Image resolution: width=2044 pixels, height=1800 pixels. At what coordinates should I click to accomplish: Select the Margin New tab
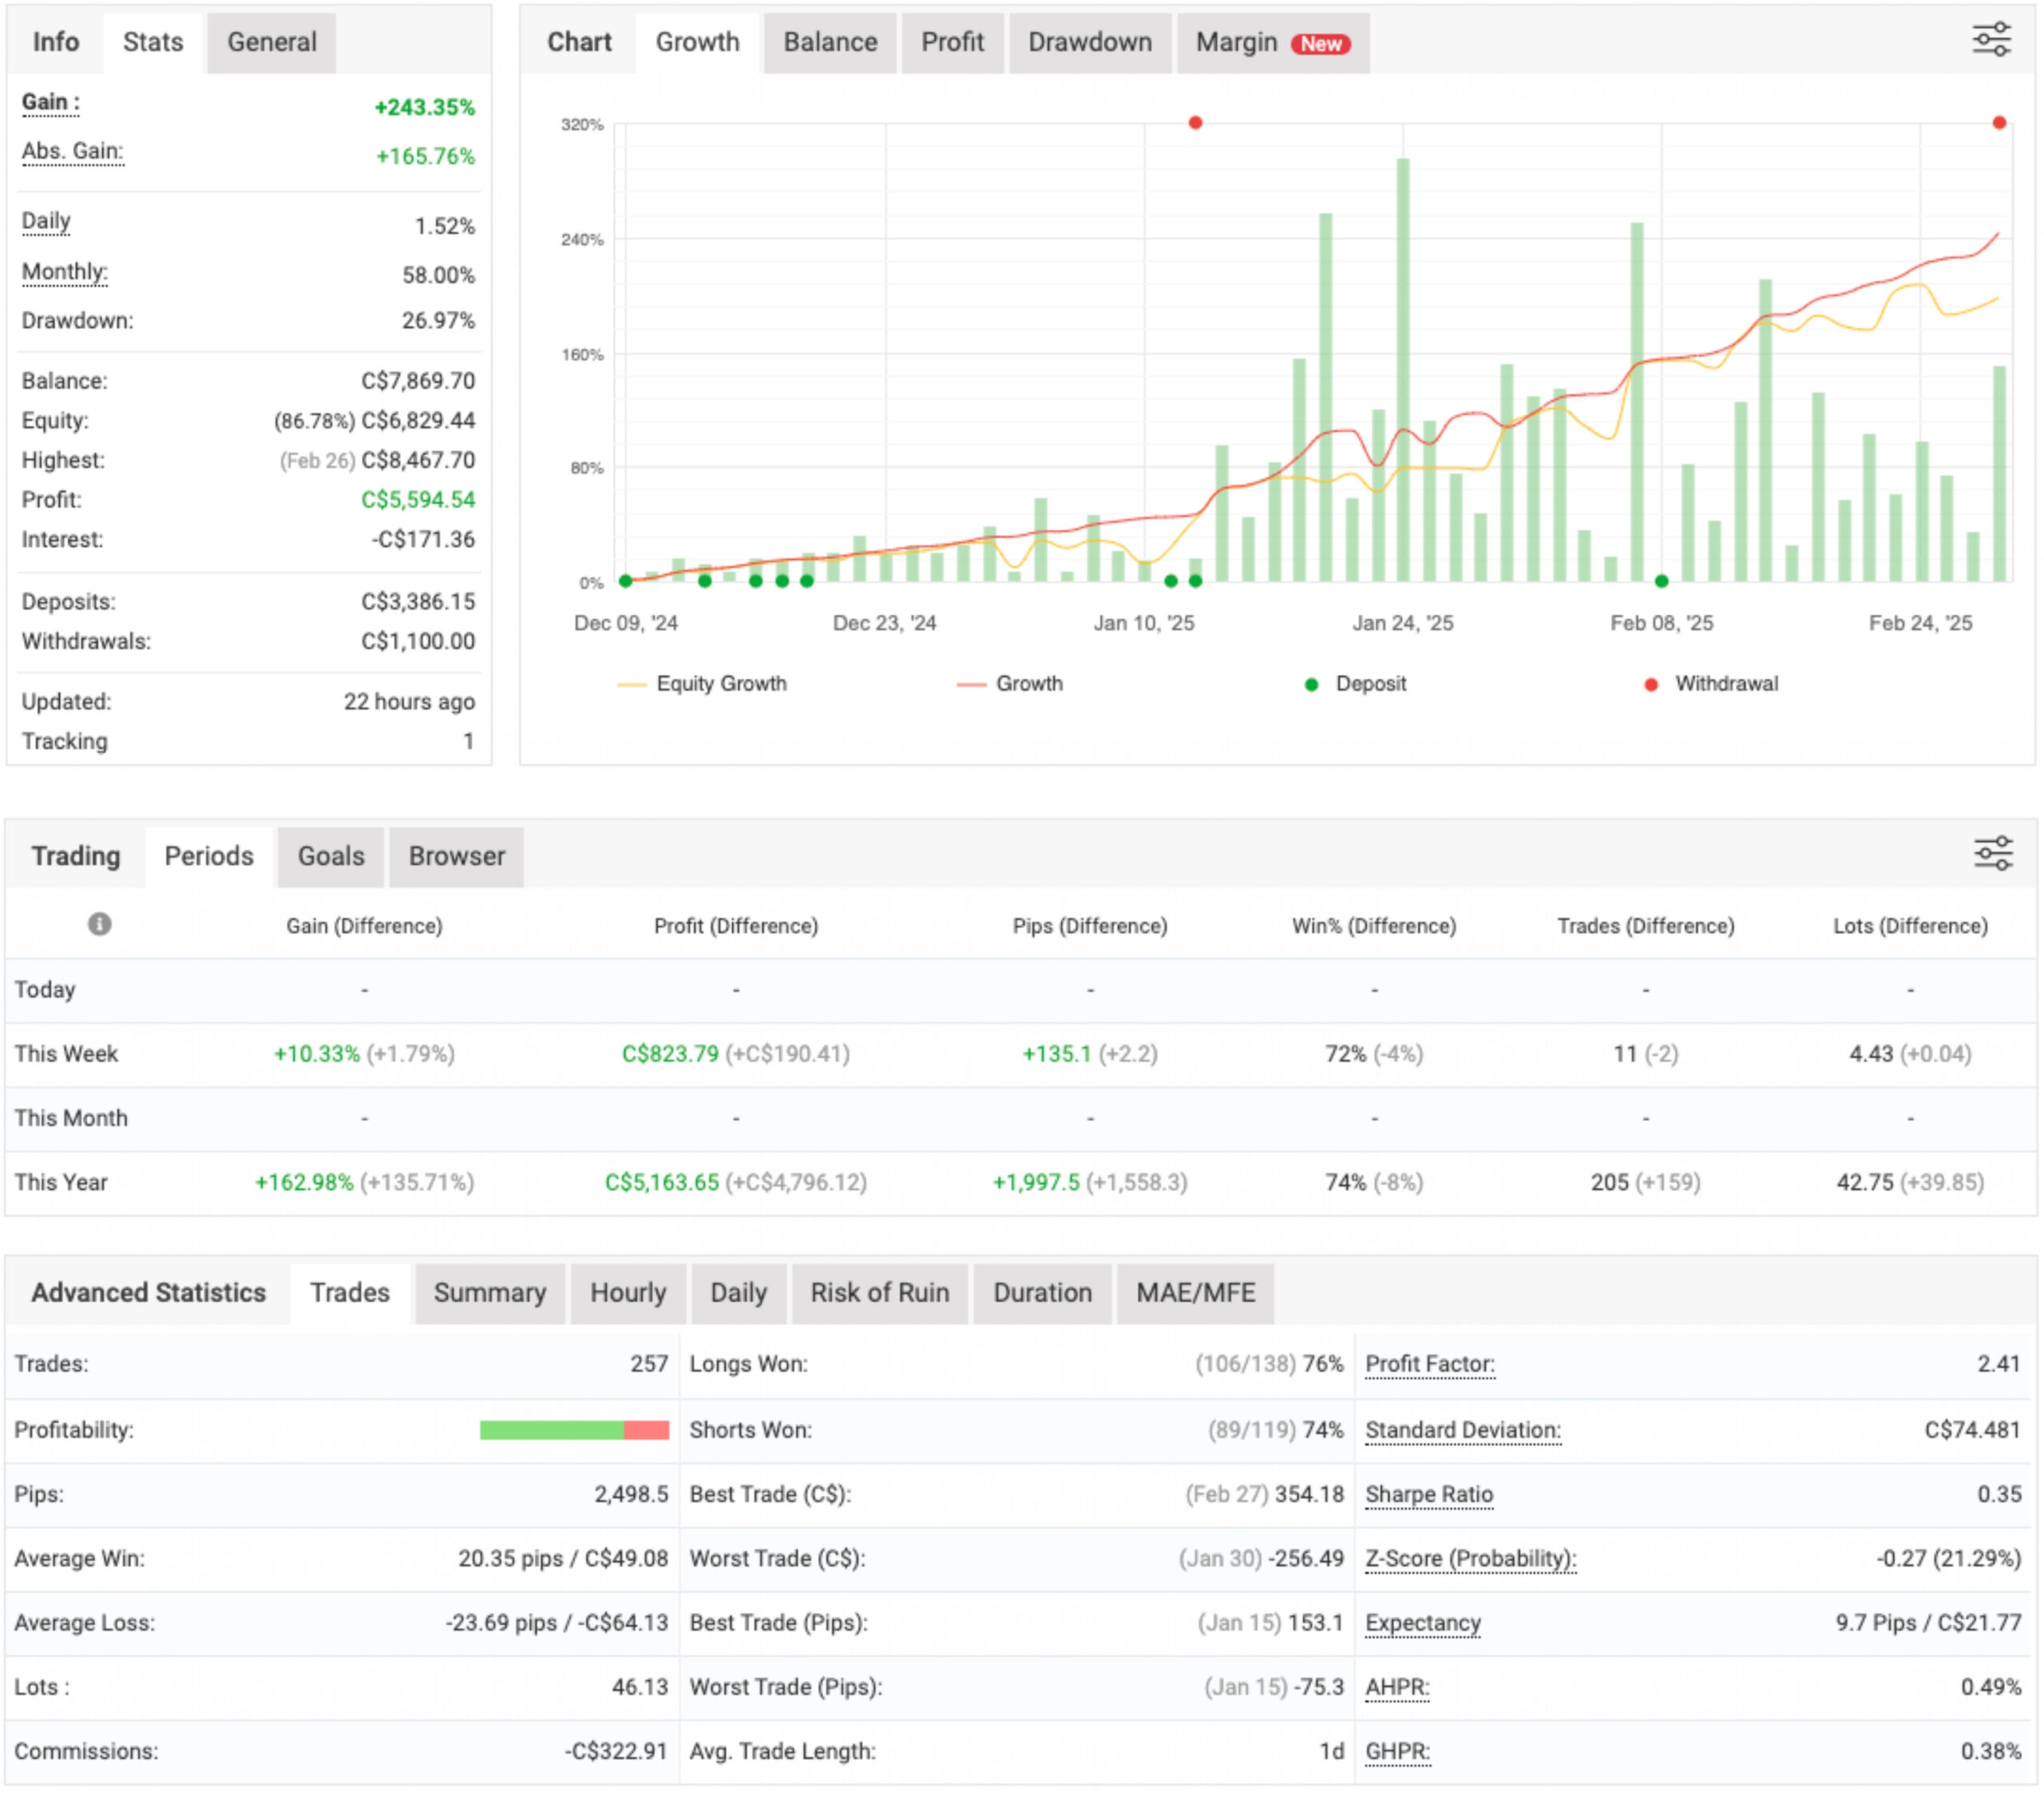coord(1271,42)
